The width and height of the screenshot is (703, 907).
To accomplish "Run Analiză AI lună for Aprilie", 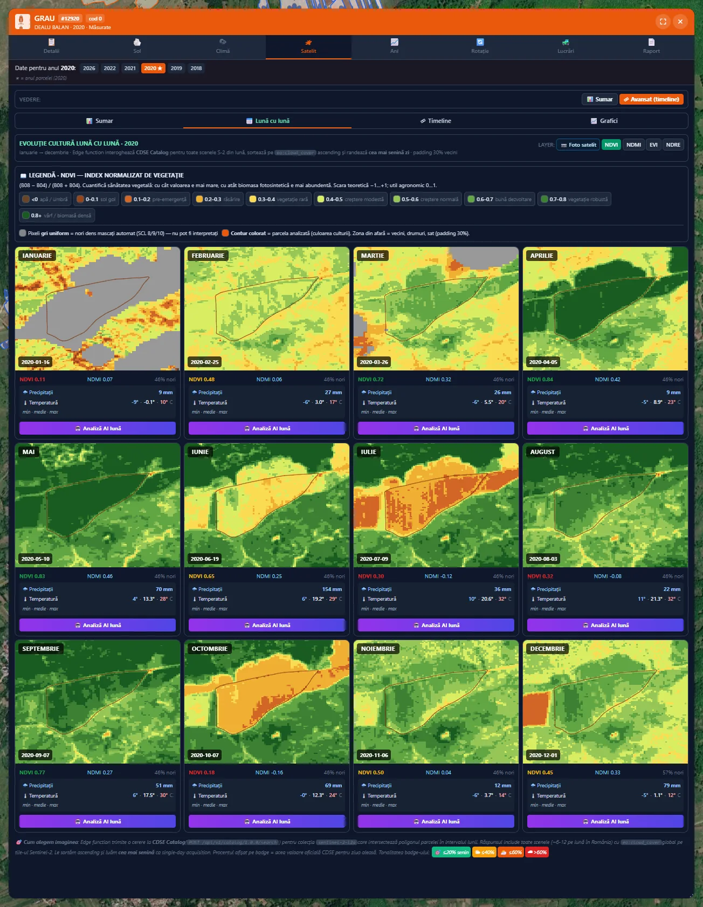I will [605, 428].
